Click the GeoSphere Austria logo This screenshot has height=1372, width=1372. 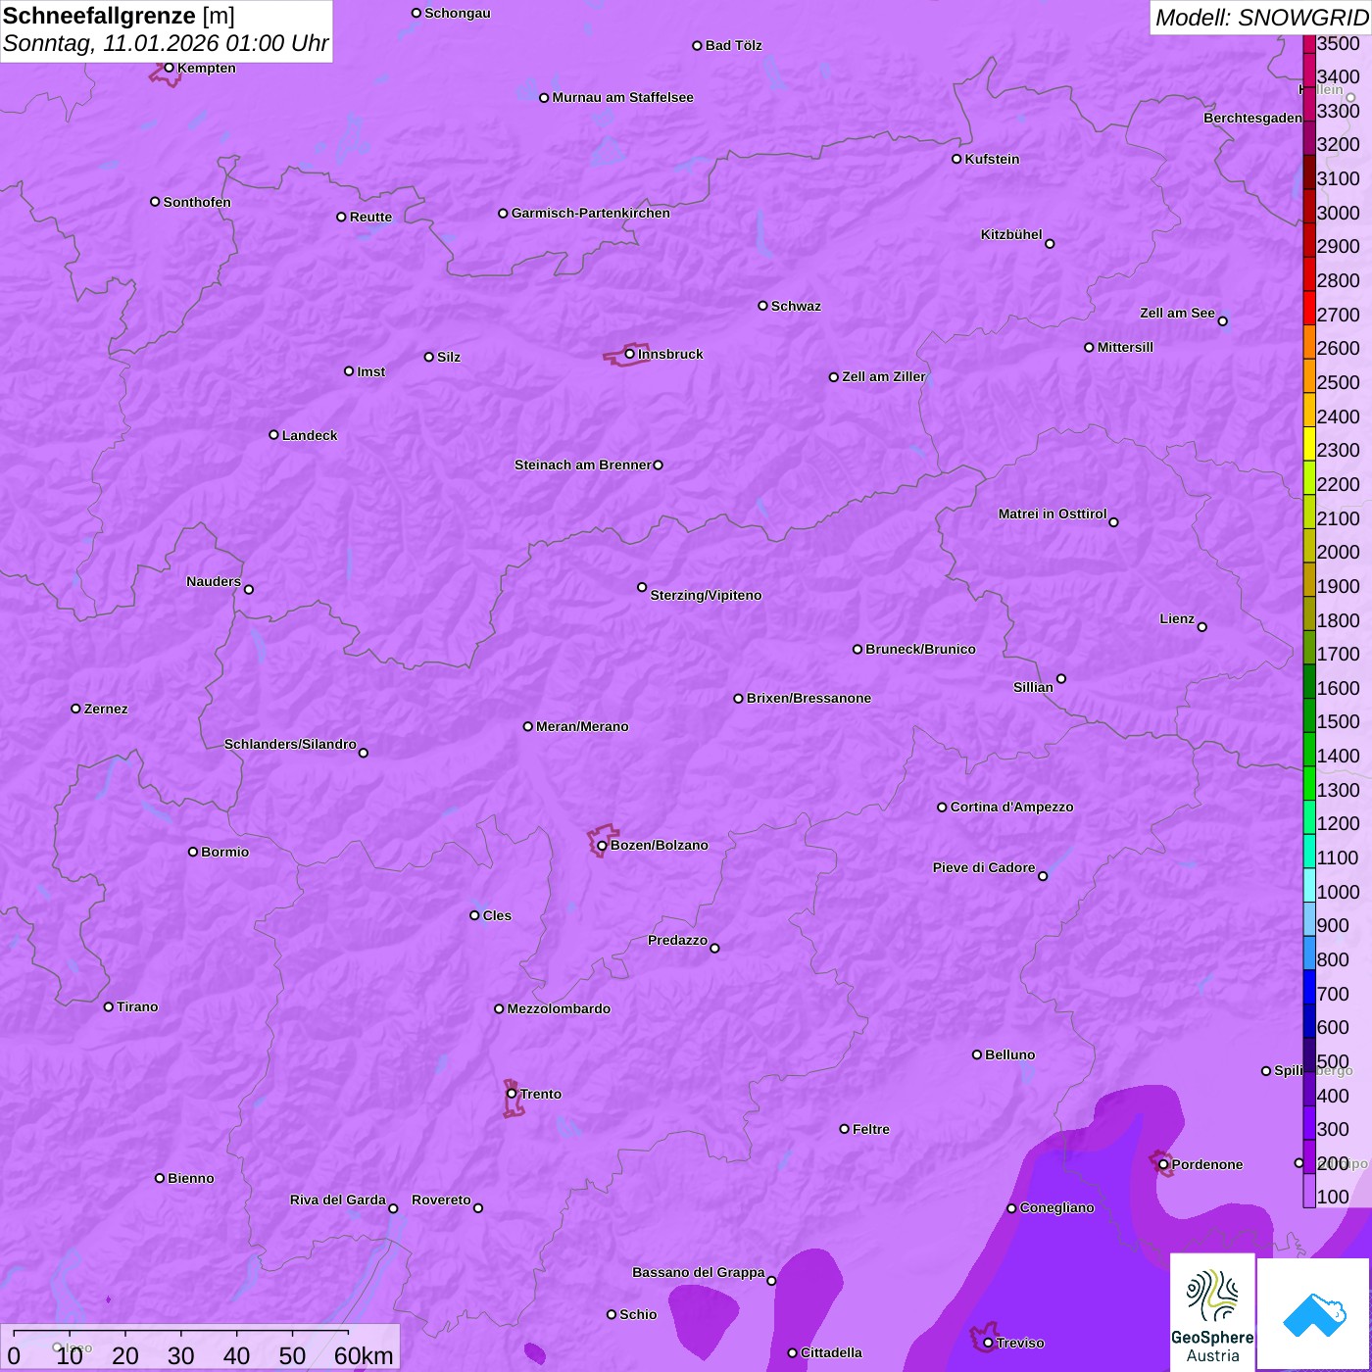1212,1312
